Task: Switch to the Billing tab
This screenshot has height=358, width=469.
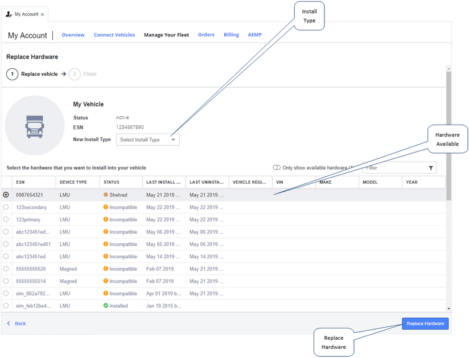Action: tap(231, 35)
